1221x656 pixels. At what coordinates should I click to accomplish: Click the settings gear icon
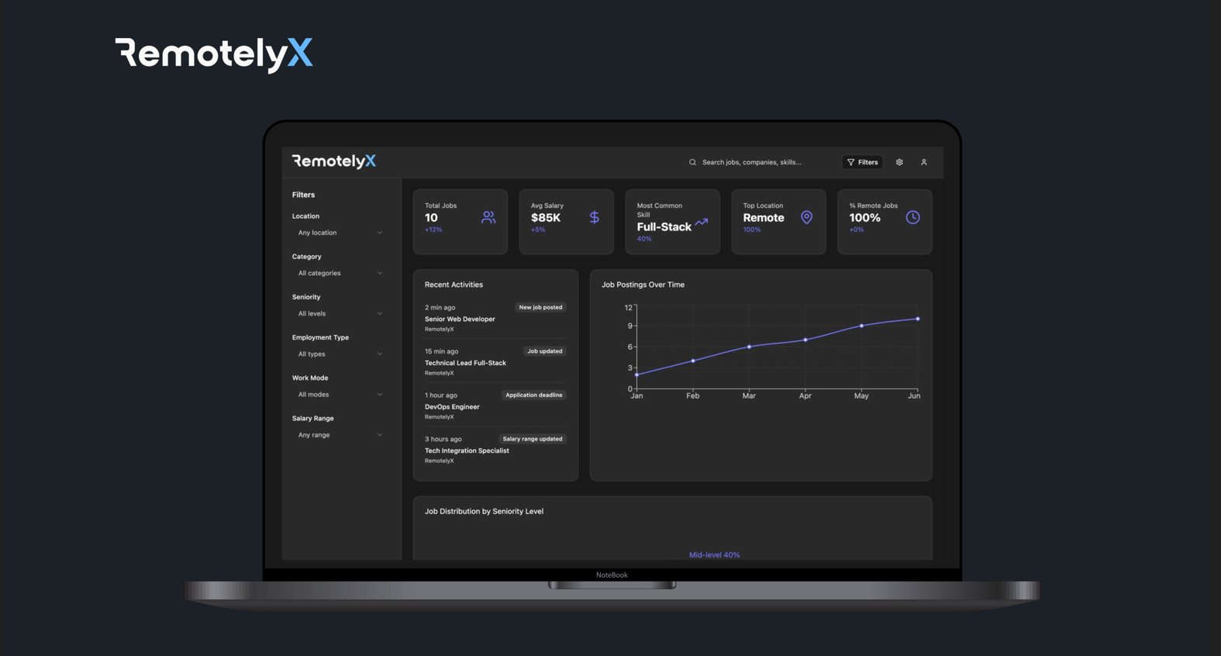point(899,162)
